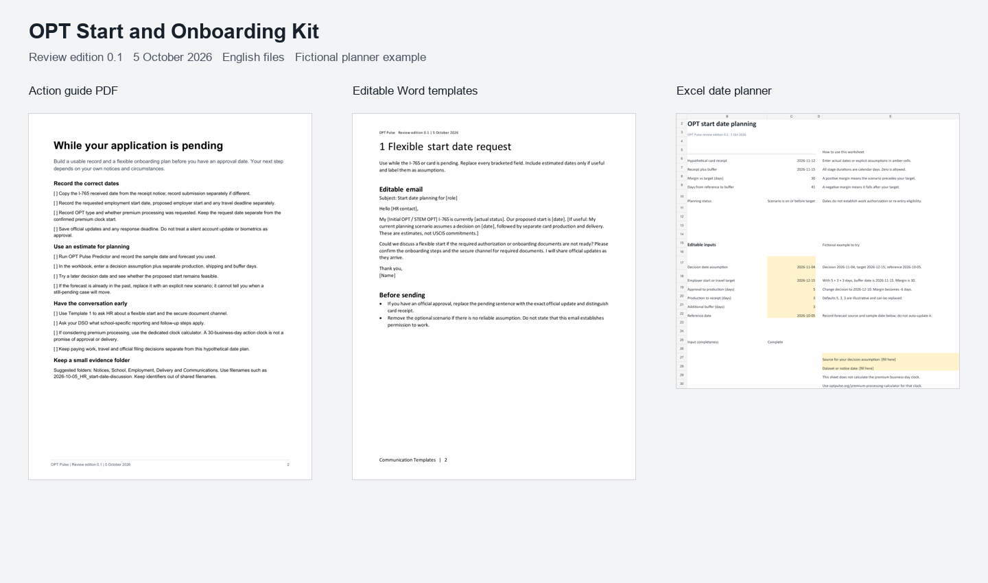Click the 'OPT Start and Onboarding Kit' title
The image size is (988, 583).
pos(174,32)
